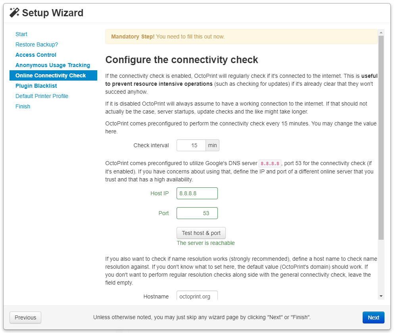Click the magic wand Setup Wizard icon
The height and width of the screenshot is (333, 394).
click(x=14, y=13)
